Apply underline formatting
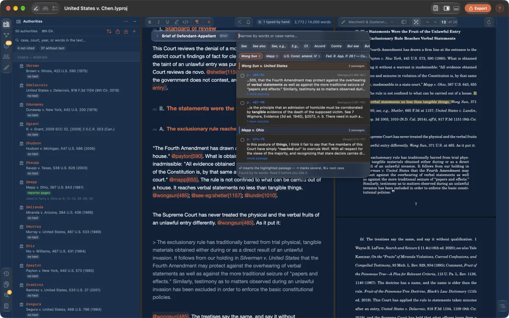The width and height of the screenshot is (509, 318). pyautogui.click(x=168, y=22)
